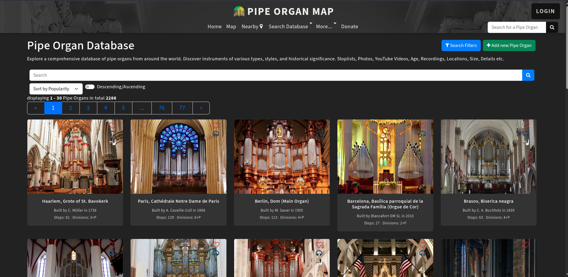The image size is (568, 277).
Task: Focus the header 'Search for a Pipe Organ' field
Action: point(517,27)
